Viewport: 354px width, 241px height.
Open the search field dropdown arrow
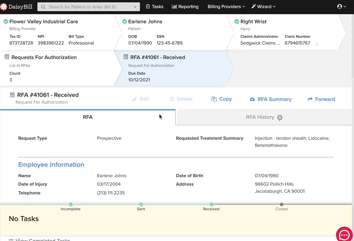135,7
